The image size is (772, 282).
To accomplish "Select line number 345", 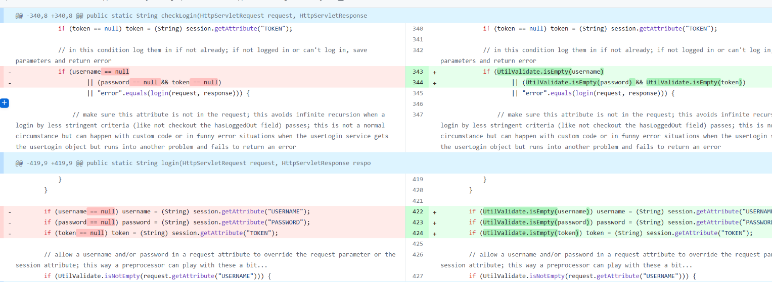I will pos(418,93).
